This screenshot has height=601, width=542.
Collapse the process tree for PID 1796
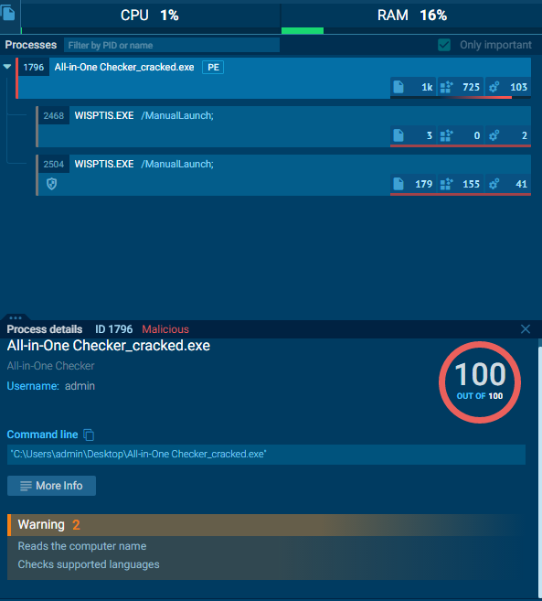[7, 67]
